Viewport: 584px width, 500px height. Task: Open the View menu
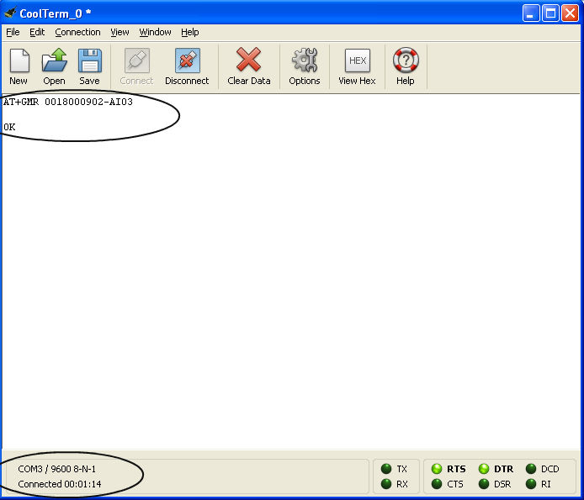pos(119,32)
